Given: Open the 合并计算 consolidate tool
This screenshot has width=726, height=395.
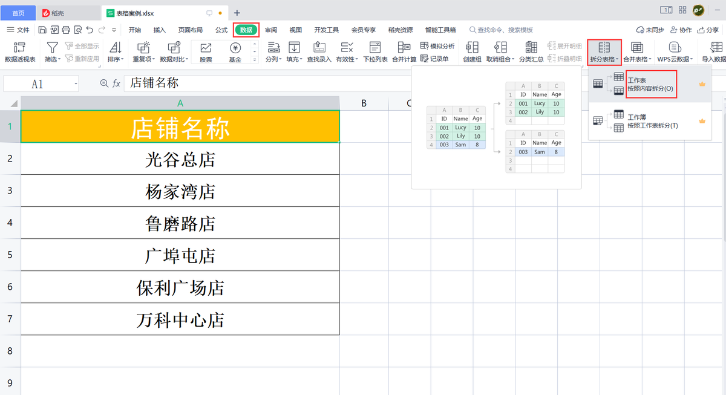Looking at the screenshot, I should [x=404, y=53].
